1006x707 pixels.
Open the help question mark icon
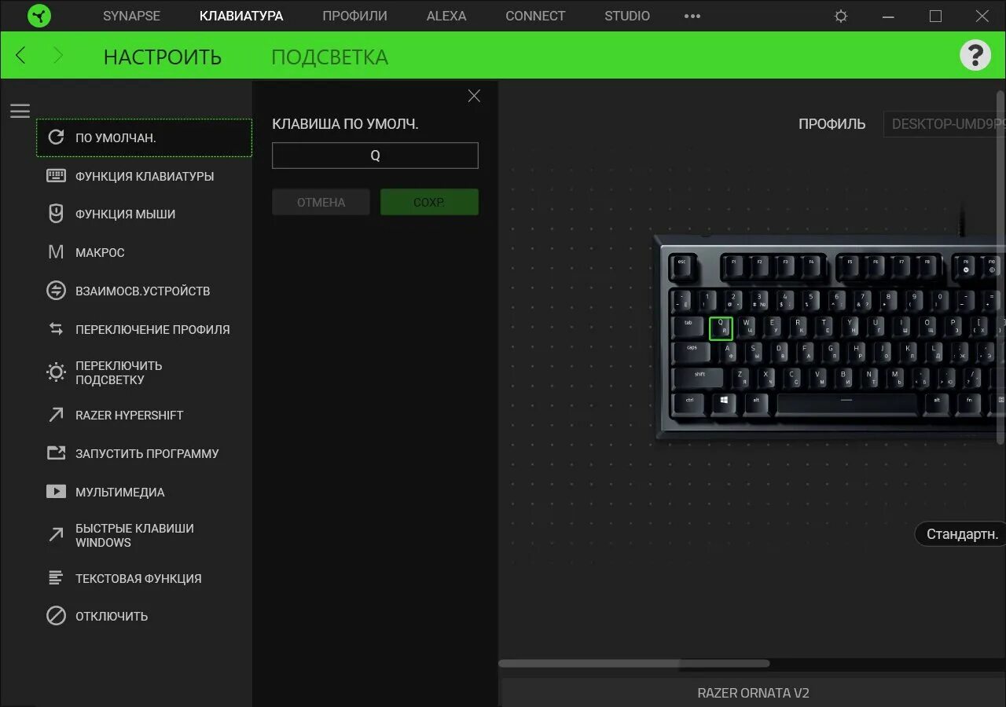[x=975, y=55]
